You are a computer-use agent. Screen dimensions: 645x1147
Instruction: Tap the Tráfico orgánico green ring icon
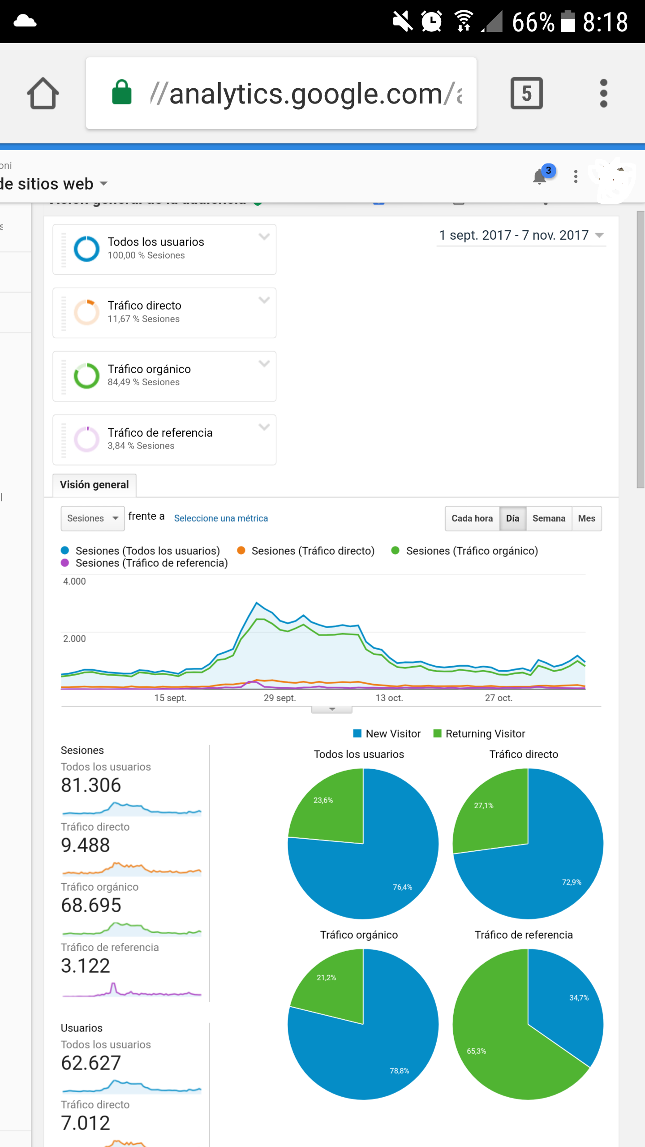(86, 376)
